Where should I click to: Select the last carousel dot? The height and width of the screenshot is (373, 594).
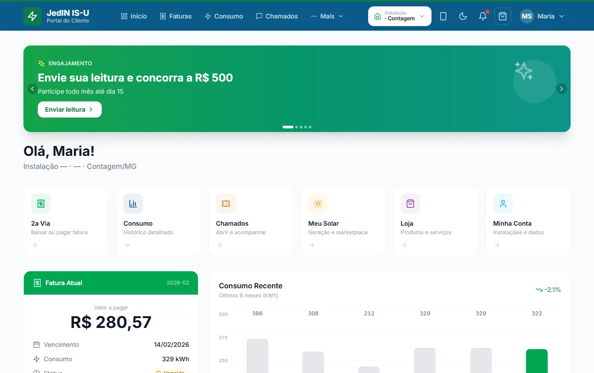tap(310, 127)
